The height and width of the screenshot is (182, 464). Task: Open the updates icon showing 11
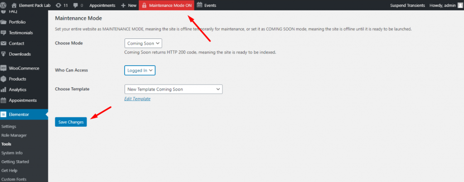point(58,5)
